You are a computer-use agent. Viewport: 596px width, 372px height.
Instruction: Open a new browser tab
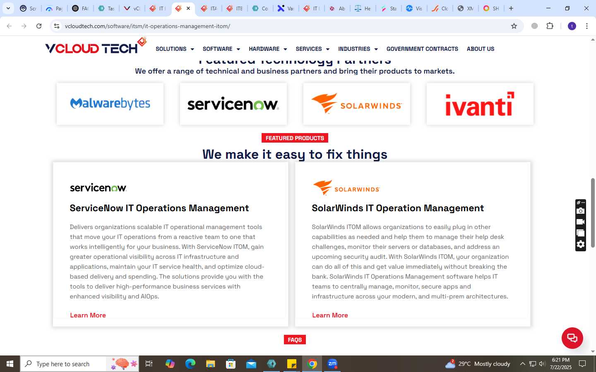tap(511, 8)
